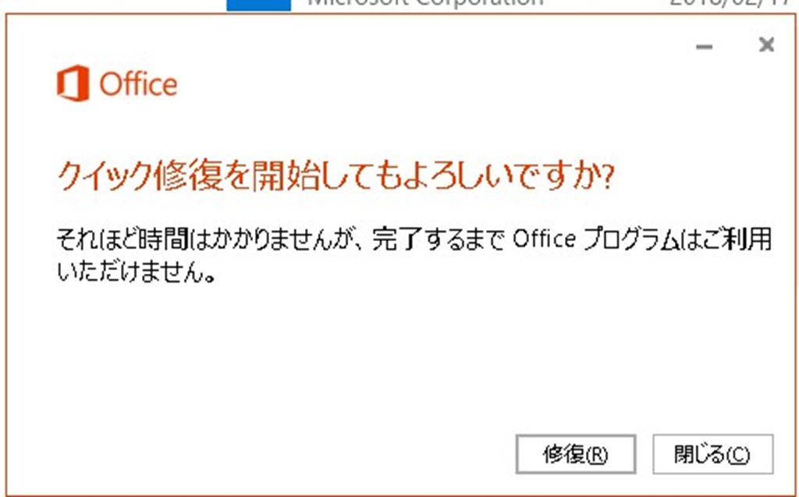Image resolution: width=799 pixels, height=497 pixels.
Task: Click the Office wordmark text
Action: pyautogui.click(x=139, y=84)
